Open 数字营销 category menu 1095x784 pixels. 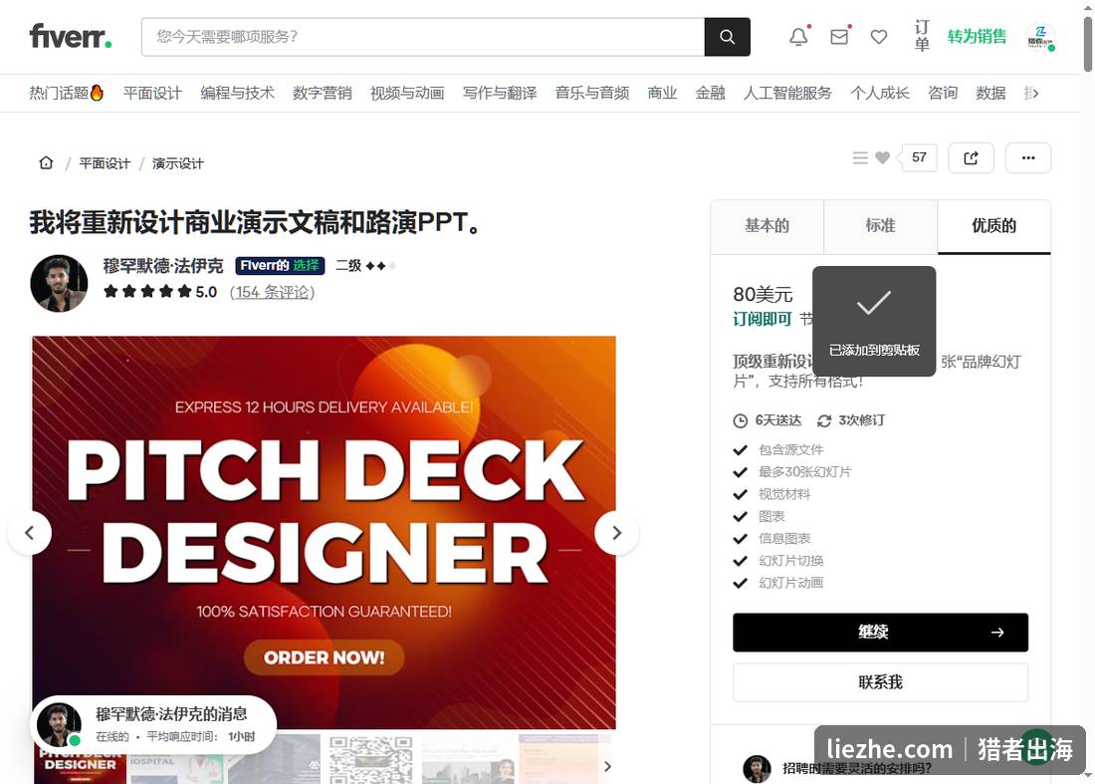click(x=322, y=93)
